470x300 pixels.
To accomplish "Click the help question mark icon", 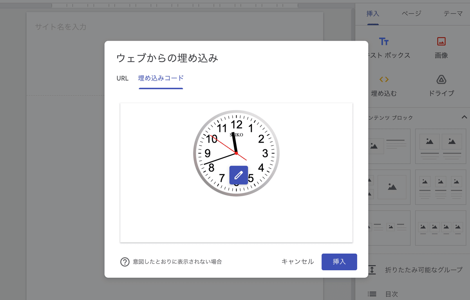I will 125,262.
